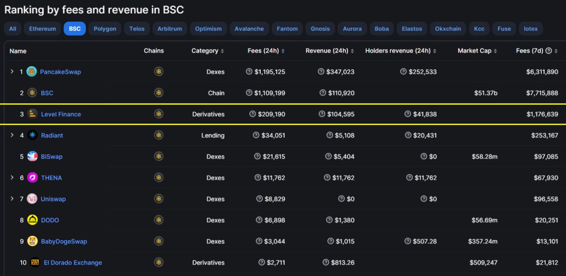Open PancakeSwap protocol logo icon
Image resolution: width=566 pixels, height=276 pixels.
[x=32, y=72]
